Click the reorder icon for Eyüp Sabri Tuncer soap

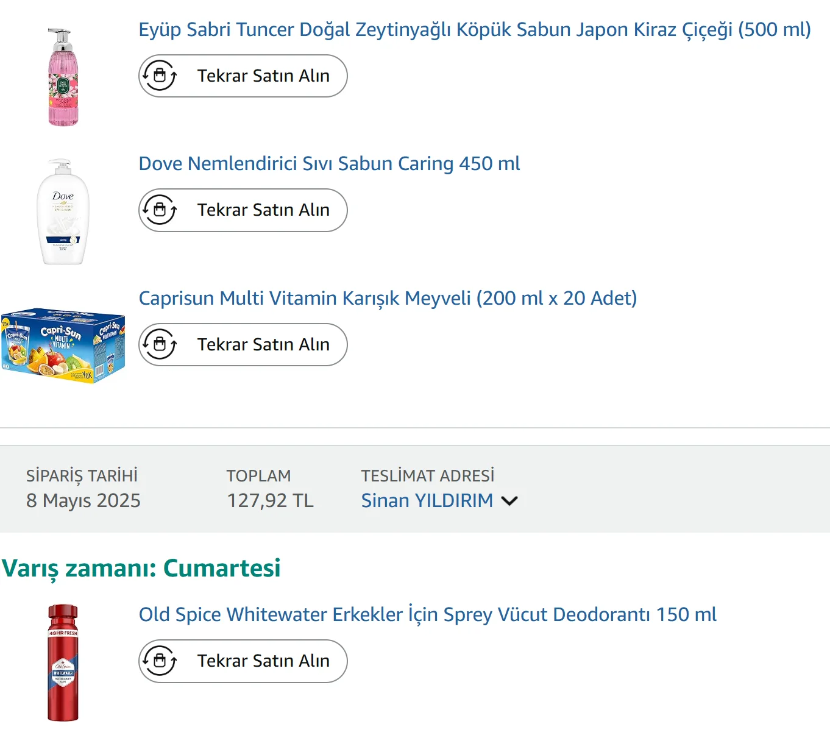pos(160,76)
